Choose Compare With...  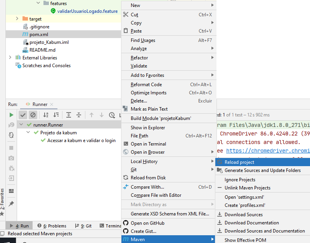tap(168, 187)
